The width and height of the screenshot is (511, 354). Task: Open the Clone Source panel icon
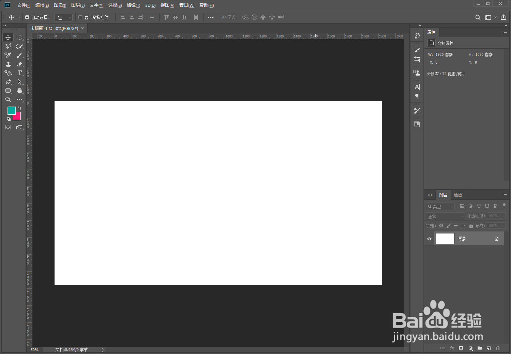coord(417,73)
